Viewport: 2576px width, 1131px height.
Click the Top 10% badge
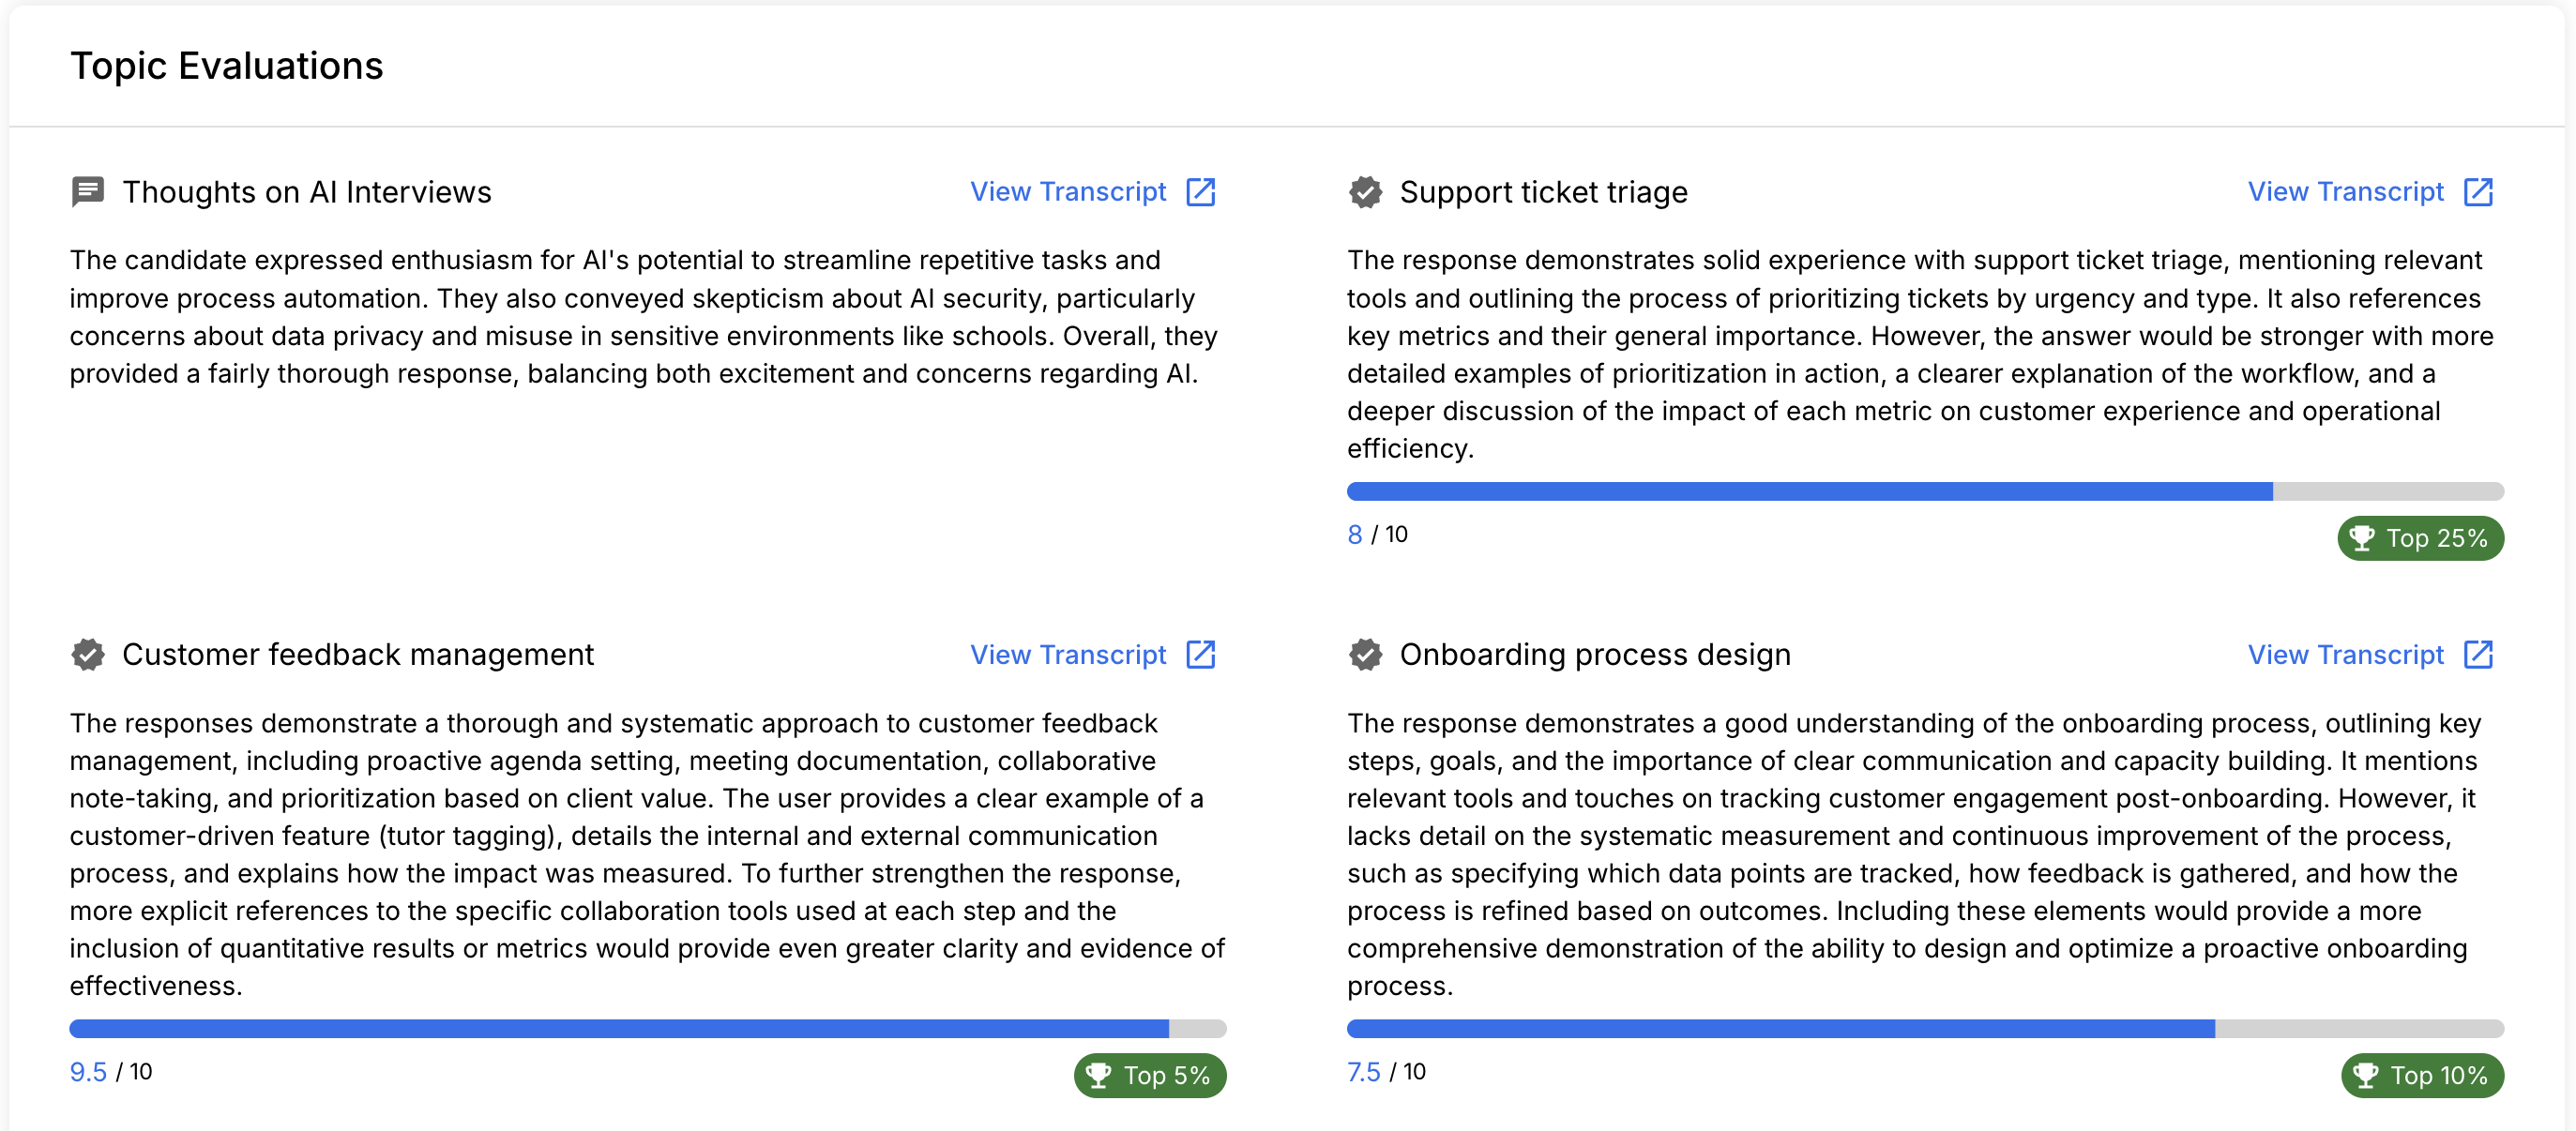[x=2422, y=1075]
